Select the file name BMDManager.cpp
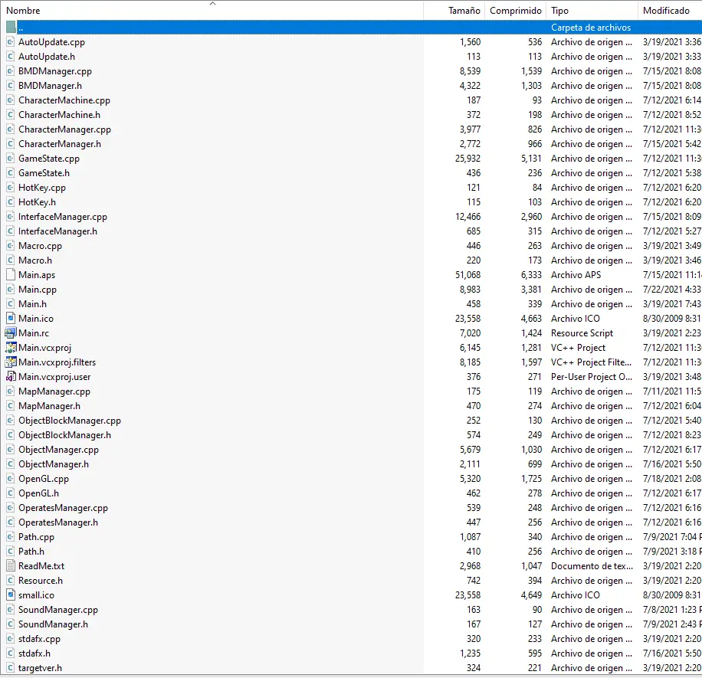 point(55,71)
